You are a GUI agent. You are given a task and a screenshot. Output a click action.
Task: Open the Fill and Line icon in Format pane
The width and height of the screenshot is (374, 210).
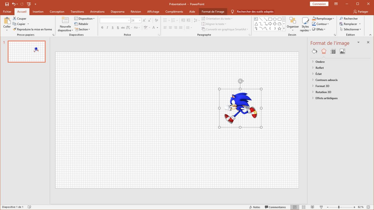click(x=314, y=51)
